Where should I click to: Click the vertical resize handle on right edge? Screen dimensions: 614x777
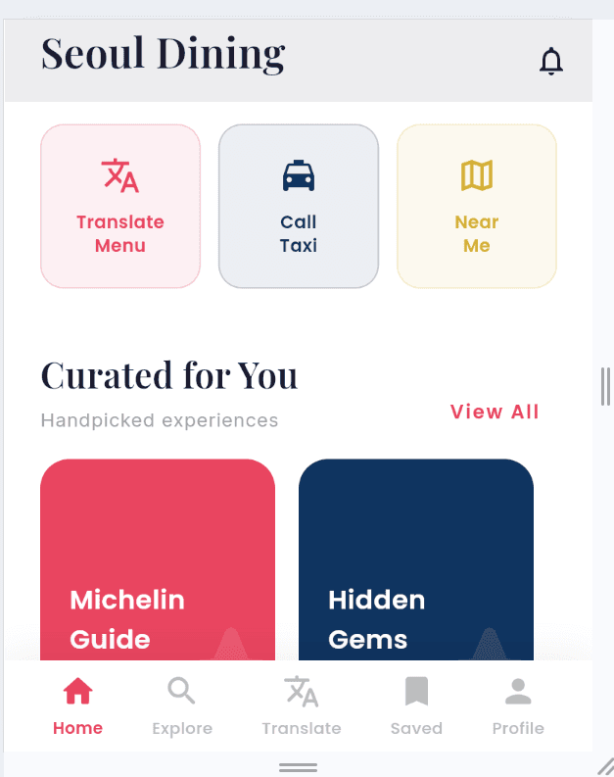pos(604,385)
